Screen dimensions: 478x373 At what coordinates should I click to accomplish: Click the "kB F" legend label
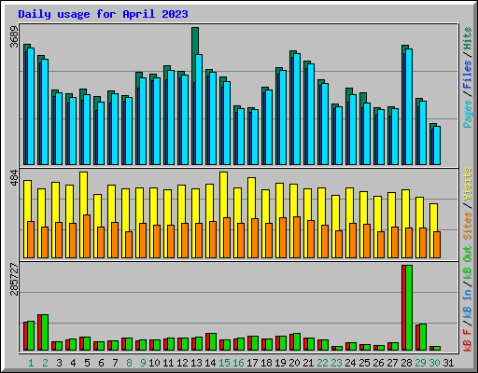click(467, 340)
